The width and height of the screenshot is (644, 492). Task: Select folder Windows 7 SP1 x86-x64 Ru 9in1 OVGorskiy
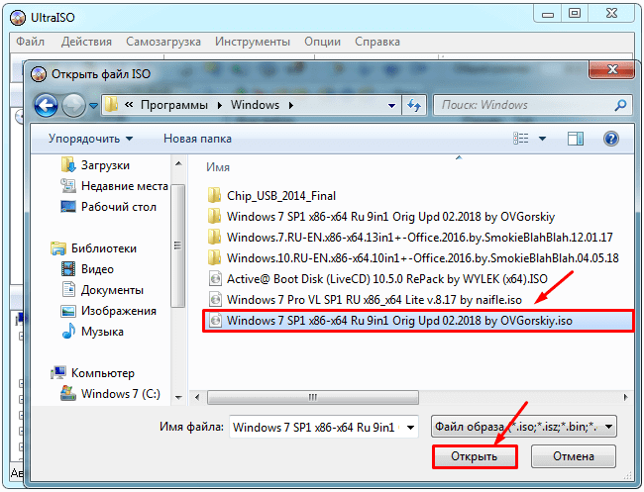pos(381,217)
